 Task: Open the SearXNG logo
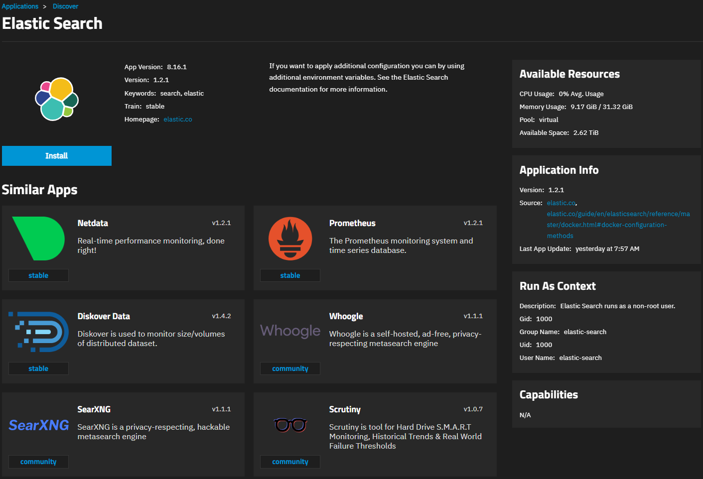pos(38,425)
